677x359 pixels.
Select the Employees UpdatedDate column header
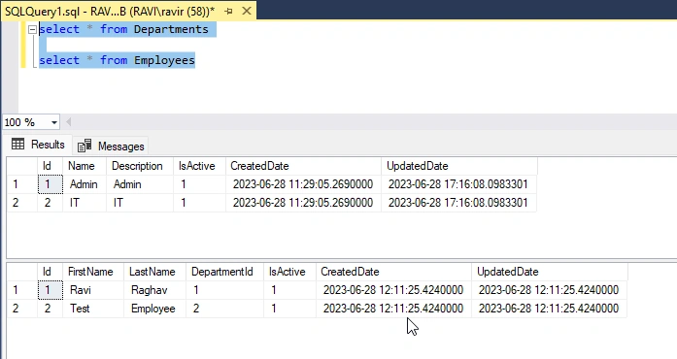[x=550, y=272]
